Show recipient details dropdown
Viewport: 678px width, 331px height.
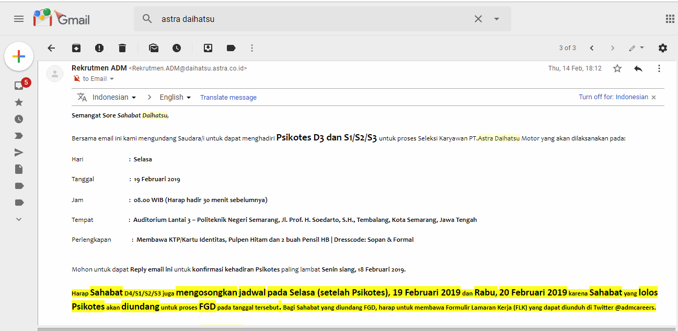pyautogui.click(x=112, y=79)
